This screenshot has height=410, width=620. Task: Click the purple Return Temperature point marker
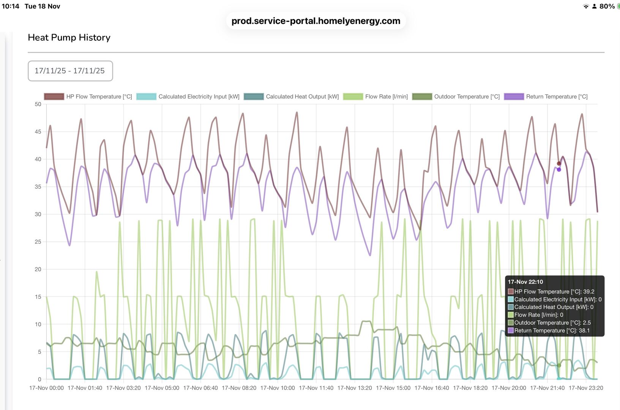(x=559, y=170)
